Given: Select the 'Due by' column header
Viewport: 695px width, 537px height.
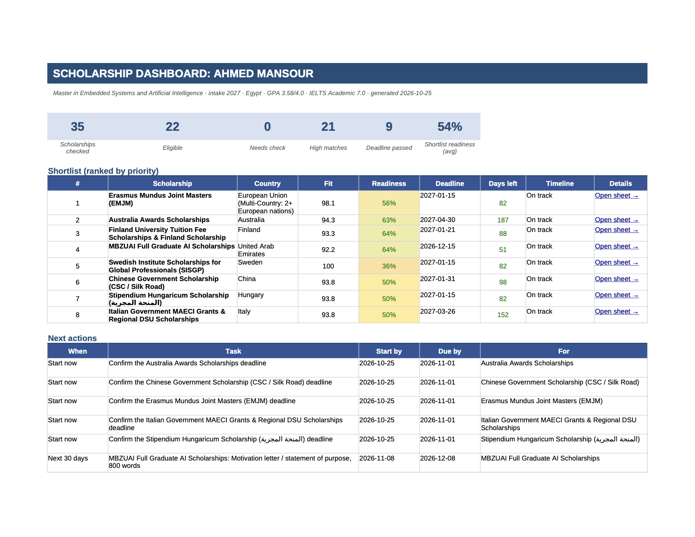Looking at the screenshot, I should [x=450, y=351].
